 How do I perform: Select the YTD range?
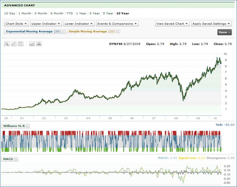point(69,14)
